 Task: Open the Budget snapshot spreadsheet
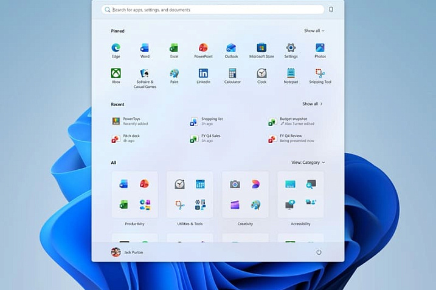pyautogui.click(x=291, y=121)
